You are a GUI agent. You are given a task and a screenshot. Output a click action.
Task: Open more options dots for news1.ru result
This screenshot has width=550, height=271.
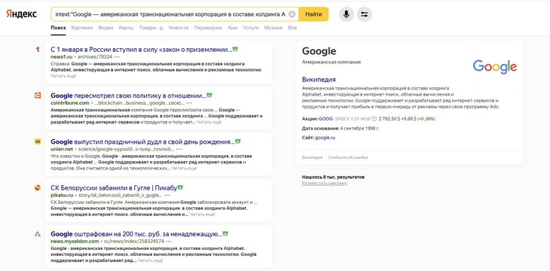(117, 56)
